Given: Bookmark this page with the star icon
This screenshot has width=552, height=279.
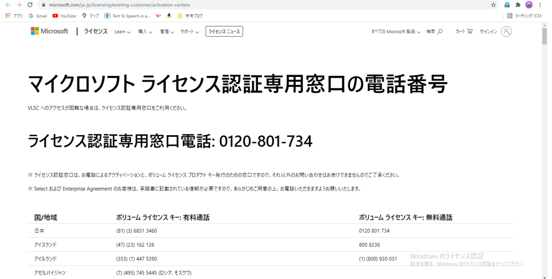Looking at the screenshot, I should pos(493,5).
